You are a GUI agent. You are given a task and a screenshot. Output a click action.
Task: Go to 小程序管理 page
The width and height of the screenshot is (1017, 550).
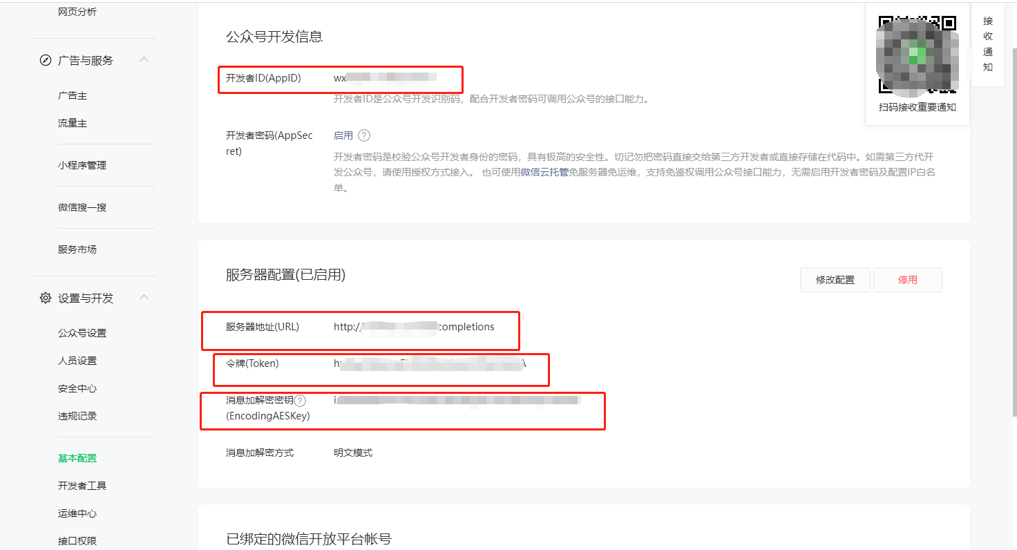[82, 165]
